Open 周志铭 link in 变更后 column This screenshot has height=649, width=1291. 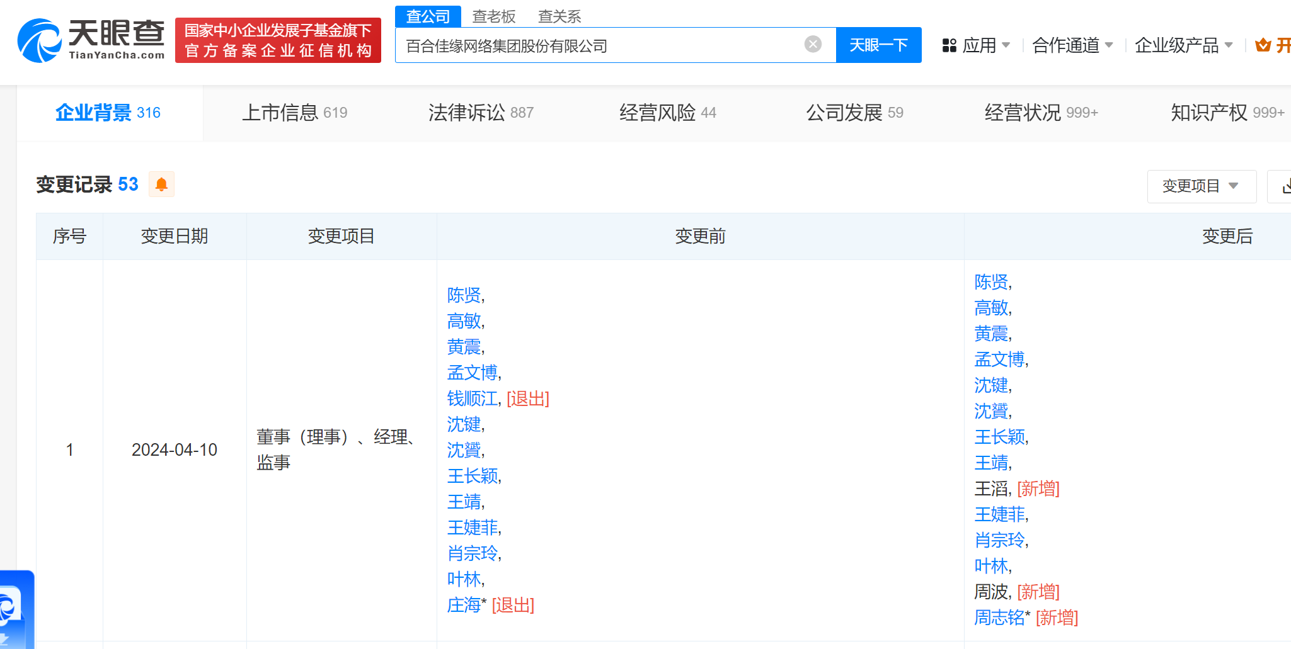point(1000,618)
